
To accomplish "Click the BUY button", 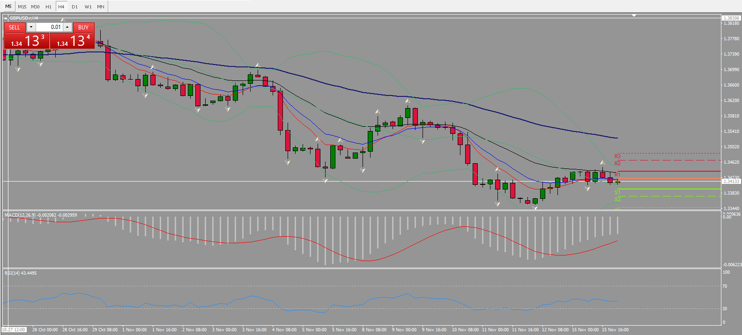I will (83, 27).
